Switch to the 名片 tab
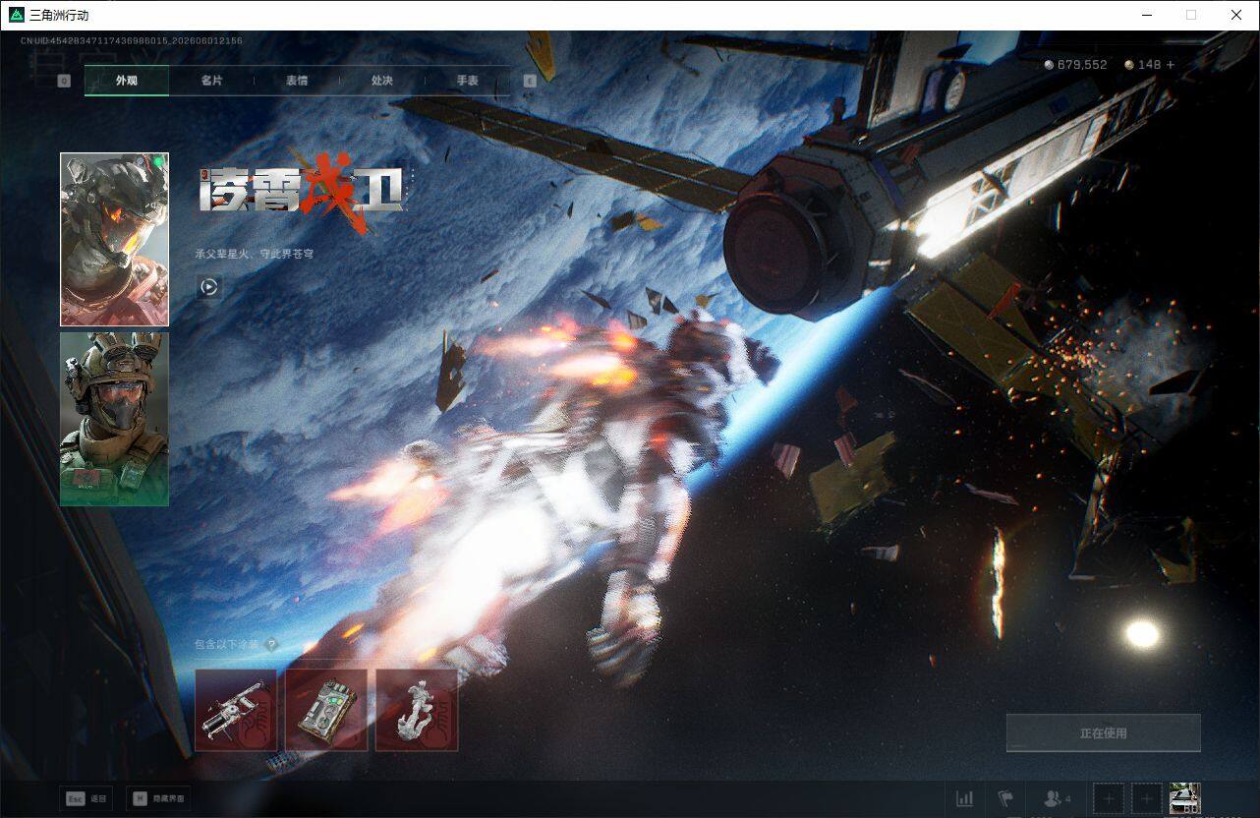Image resolution: width=1260 pixels, height=818 pixels. pyautogui.click(x=211, y=81)
